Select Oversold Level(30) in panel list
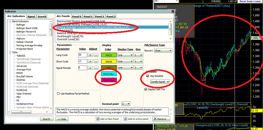The height and width of the screenshot is (130, 263). [68, 39]
